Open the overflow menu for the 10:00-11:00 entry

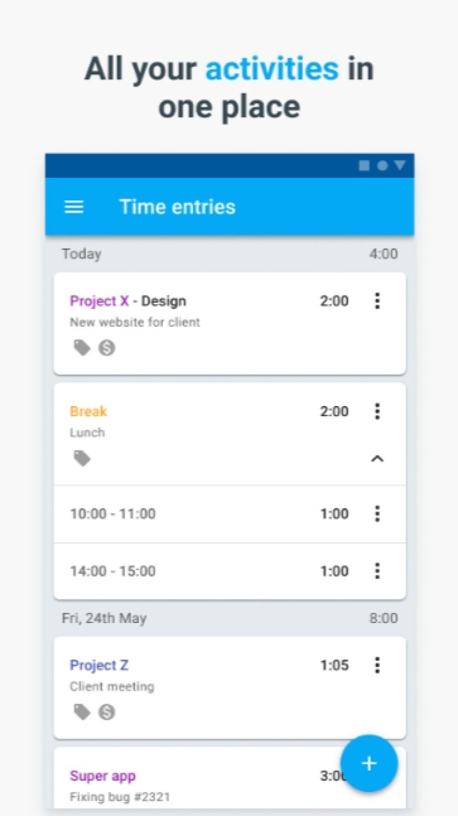(377, 514)
